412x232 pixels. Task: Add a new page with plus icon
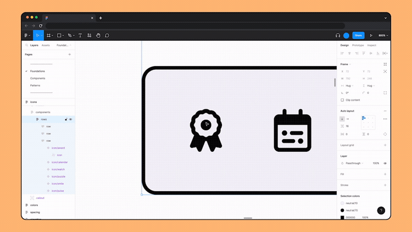click(70, 54)
